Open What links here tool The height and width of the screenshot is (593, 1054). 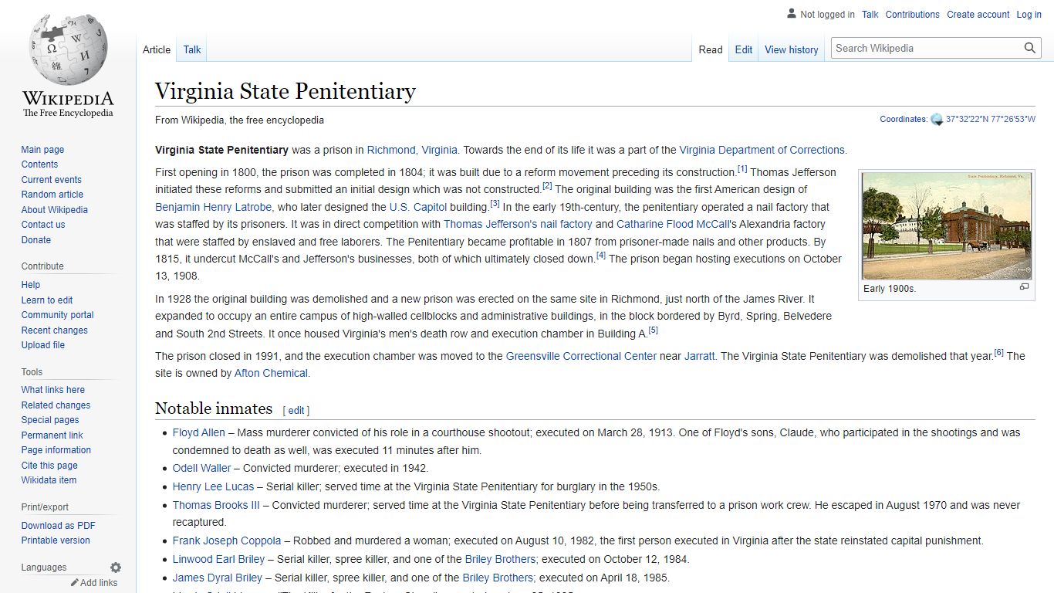coord(52,390)
